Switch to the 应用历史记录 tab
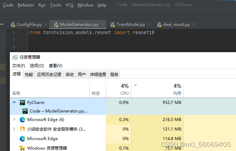 49,75
